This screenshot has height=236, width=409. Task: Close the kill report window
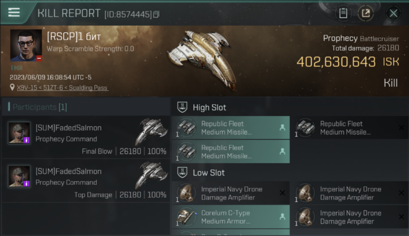(x=393, y=14)
